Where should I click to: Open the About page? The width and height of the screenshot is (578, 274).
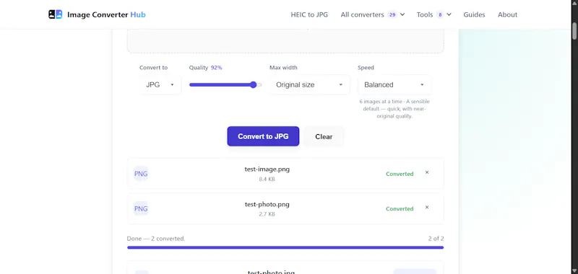coord(508,14)
